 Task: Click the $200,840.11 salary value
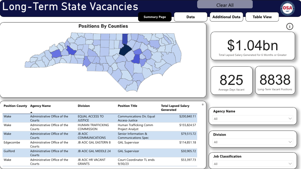point(187,116)
